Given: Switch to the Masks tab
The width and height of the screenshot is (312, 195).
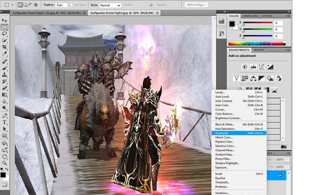Looking at the screenshot, I should coord(259,50).
